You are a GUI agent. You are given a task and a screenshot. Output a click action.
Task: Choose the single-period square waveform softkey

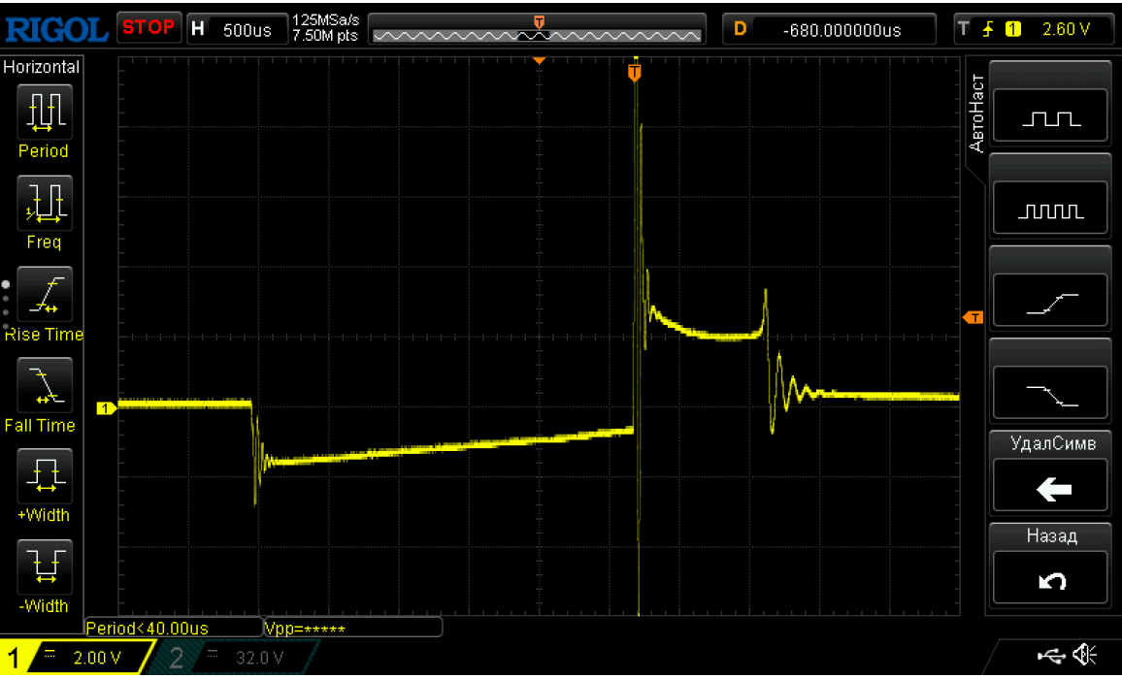pos(1050,116)
